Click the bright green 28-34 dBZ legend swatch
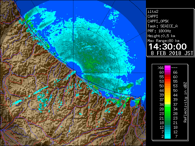195x146 pixels. [x=168, y=109]
